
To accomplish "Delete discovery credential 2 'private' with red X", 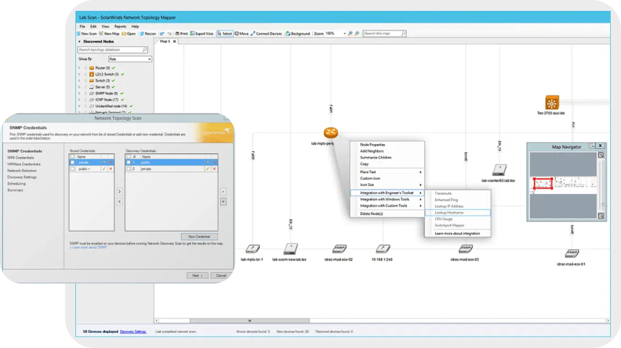I will tap(214, 169).
